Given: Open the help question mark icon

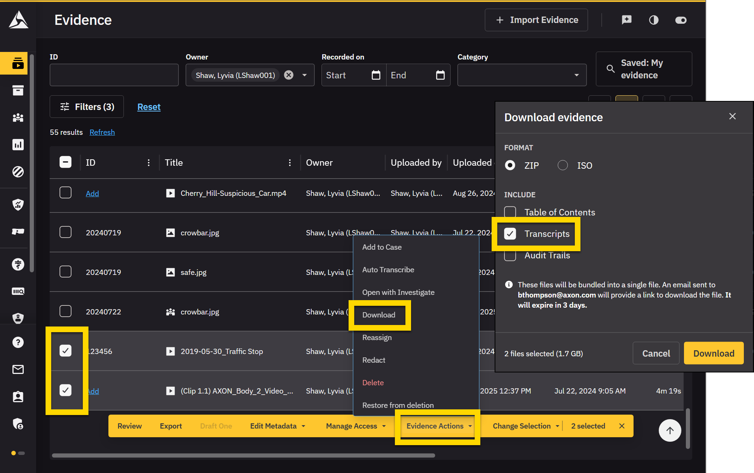Looking at the screenshot, I should coord(18,342).
